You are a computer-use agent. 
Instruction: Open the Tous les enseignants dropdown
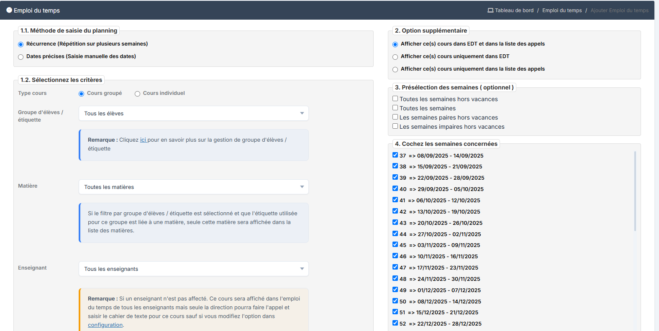click(x=194, y=269)
